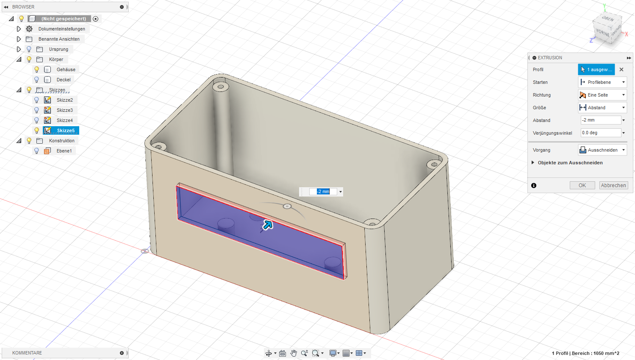This screenshot has height=360, width=635.
Task: Click the blue extrusion distance arrow manipulator
Action: (x=267, y=225)
